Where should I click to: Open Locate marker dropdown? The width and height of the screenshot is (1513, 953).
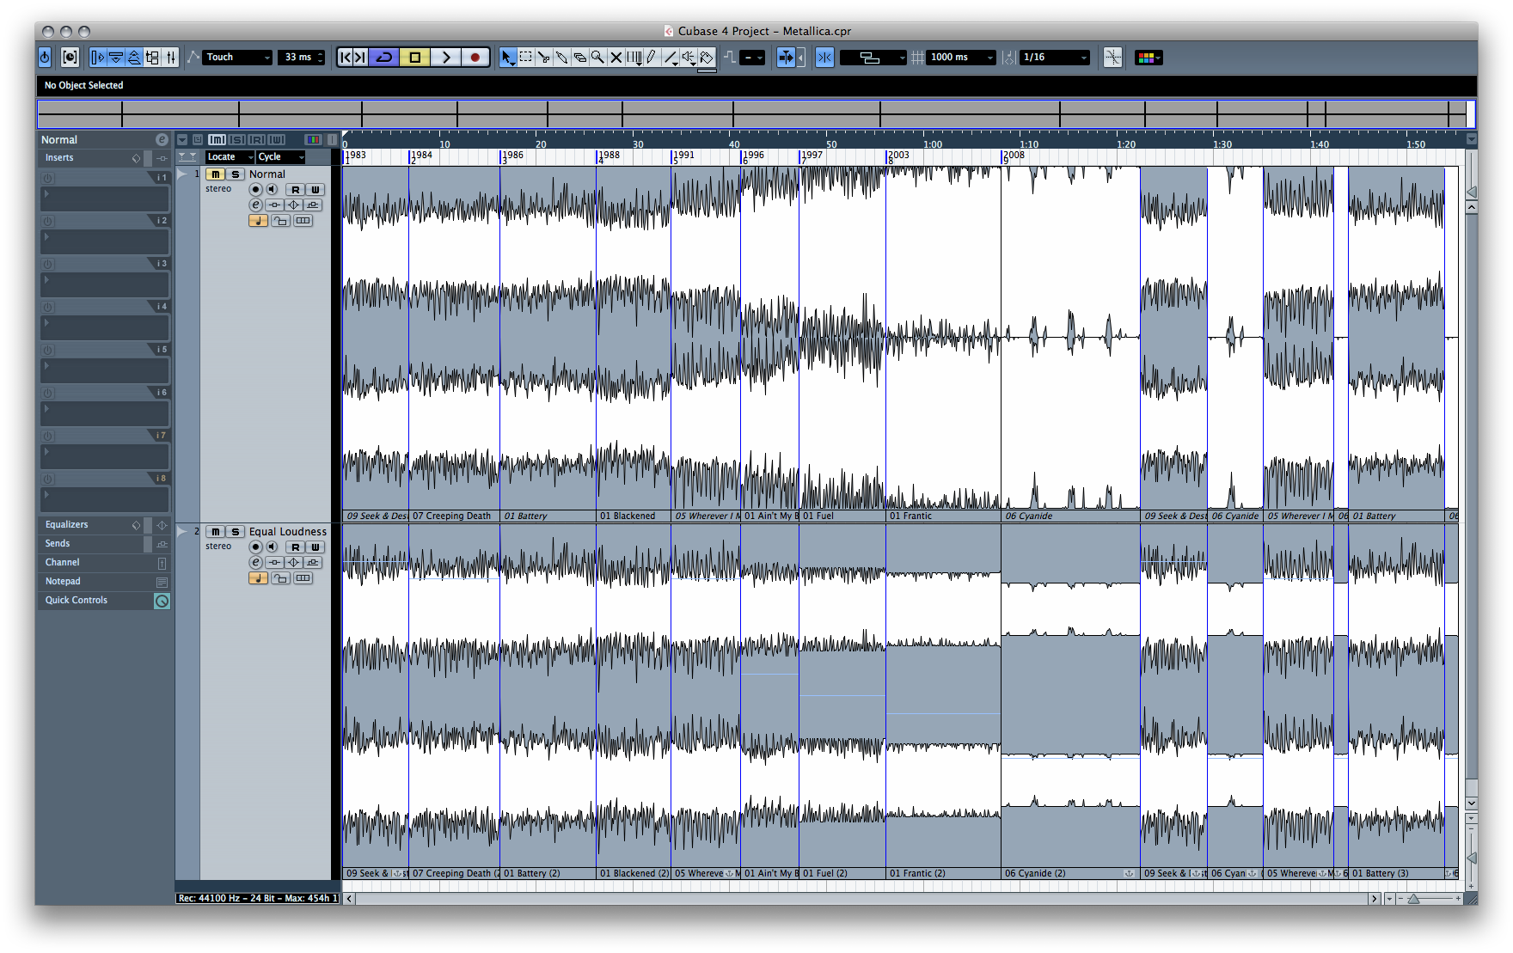[230, 156]
